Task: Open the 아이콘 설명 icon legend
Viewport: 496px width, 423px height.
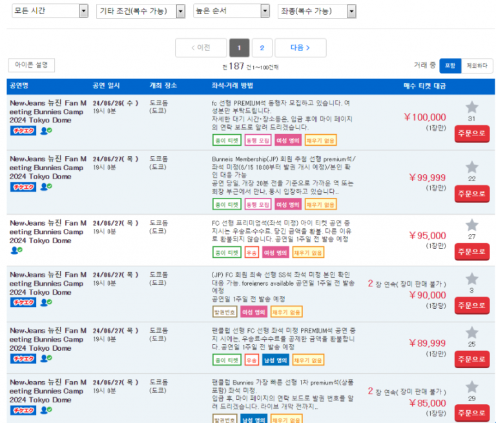Action: click(x=32, y=65)
